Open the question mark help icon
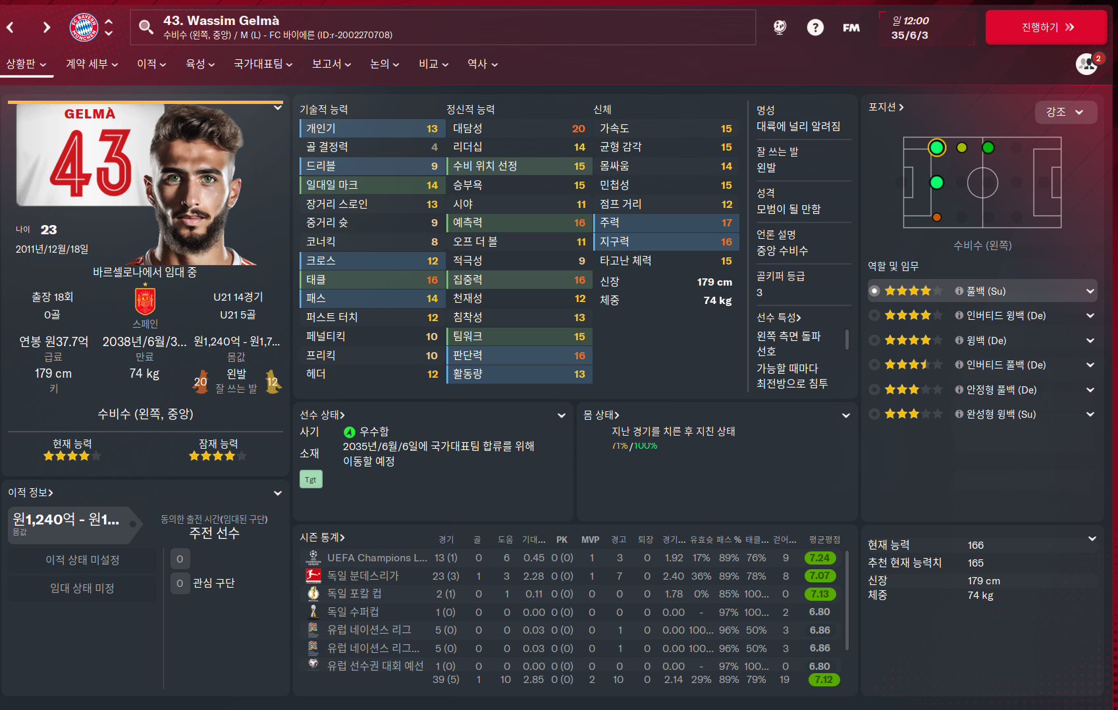Screen dimensions: 1118x710 coord(815,27)
